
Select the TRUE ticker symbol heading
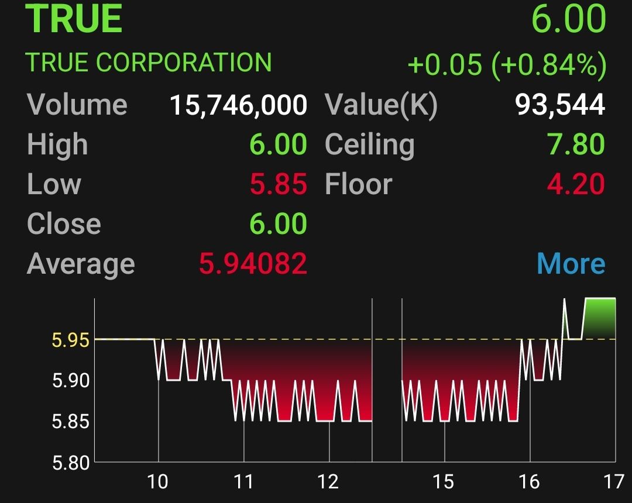click(x=74, y=18)
